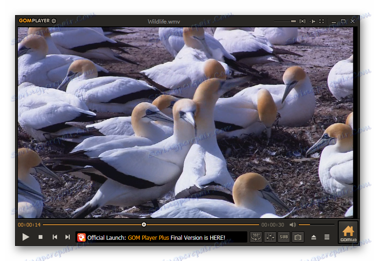The height and width of the screenshot is (261, 375).
Task: Click the eject open file icon
Action: tap(314, 237)
